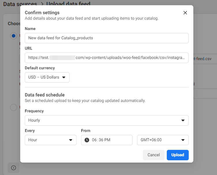Expand the Hourly frequency dropdown
This screenshot has height=175, width=217.
pos(106,120)
